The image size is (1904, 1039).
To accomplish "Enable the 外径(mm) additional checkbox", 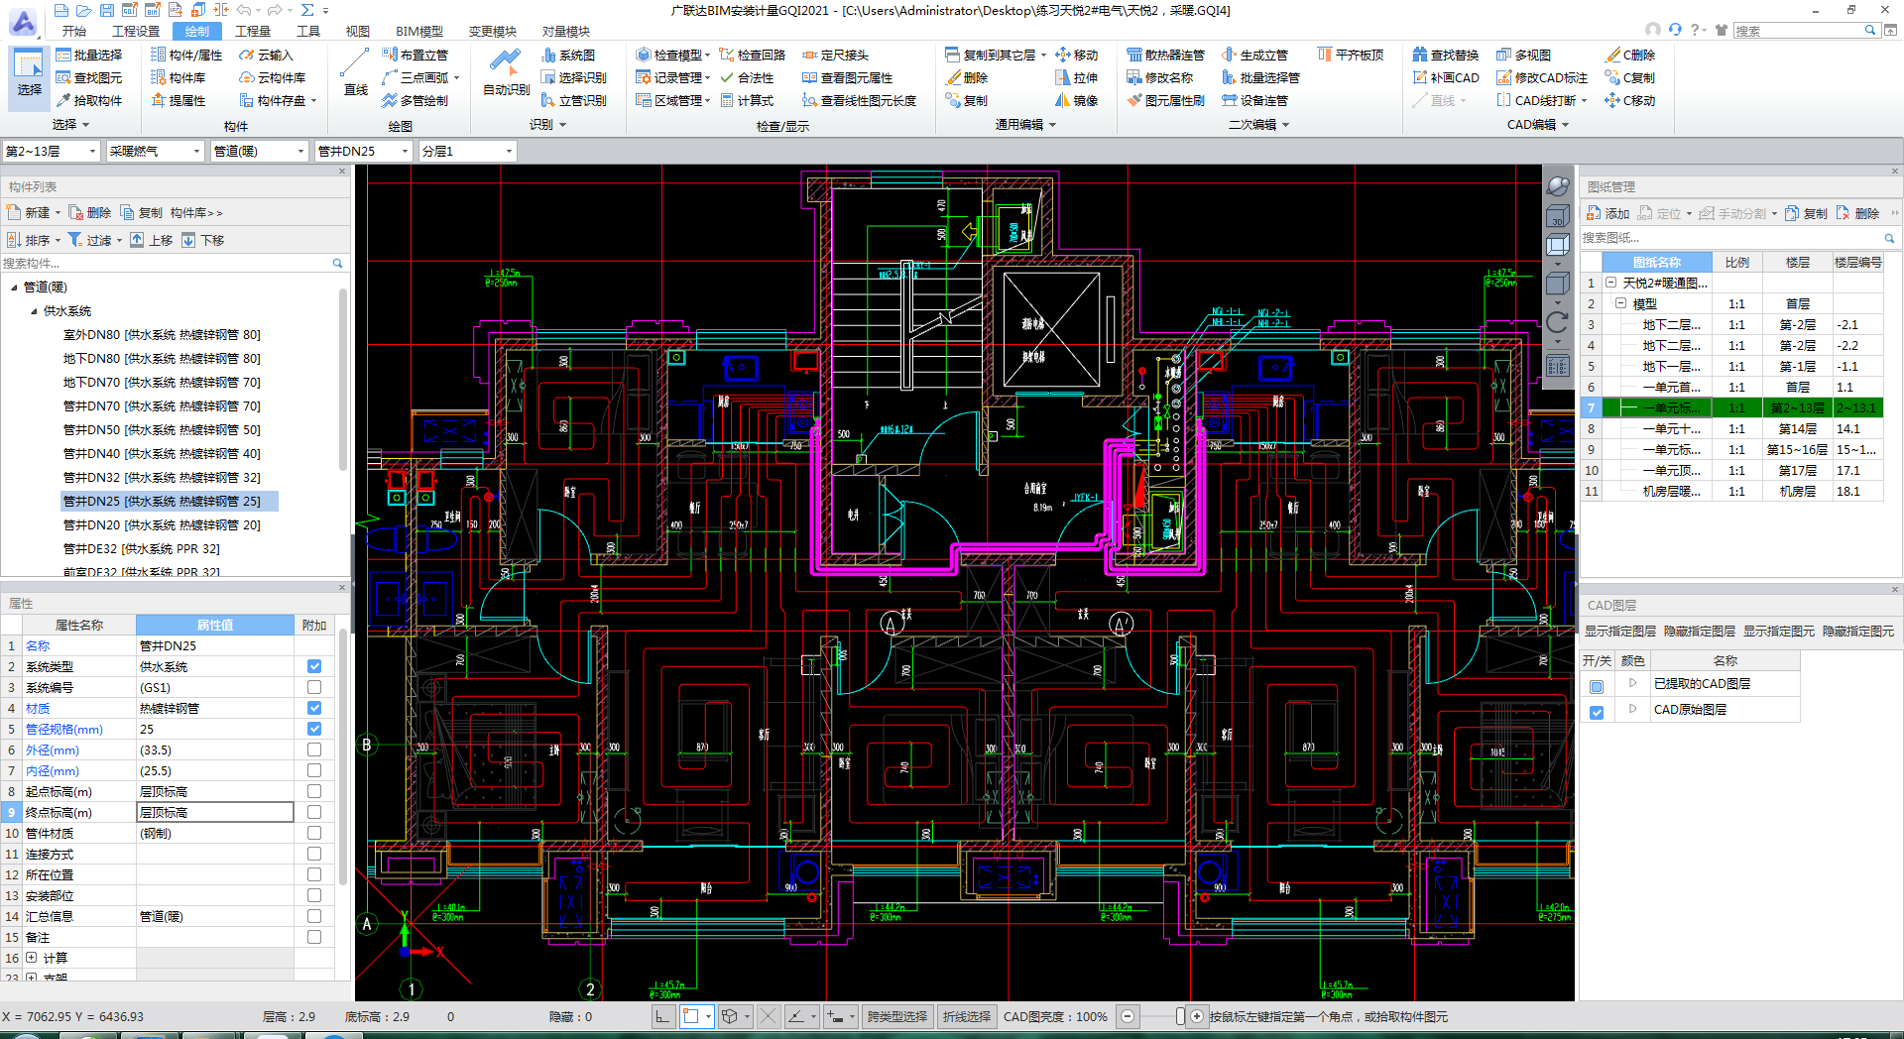I will point(314,750).
